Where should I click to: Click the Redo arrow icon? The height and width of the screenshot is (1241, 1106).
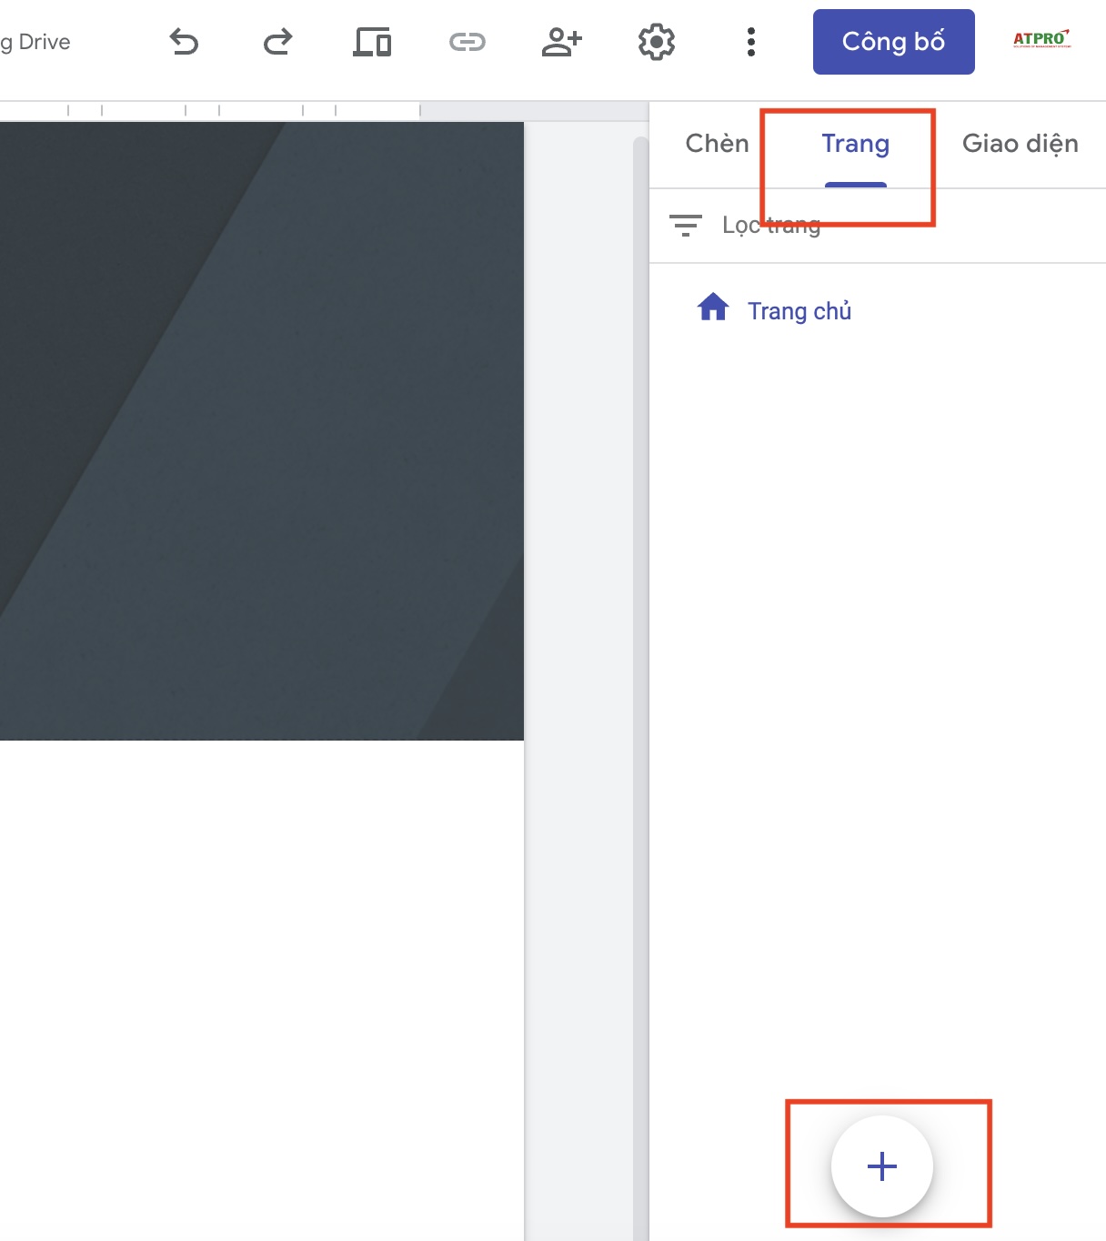tap(278, 42)
